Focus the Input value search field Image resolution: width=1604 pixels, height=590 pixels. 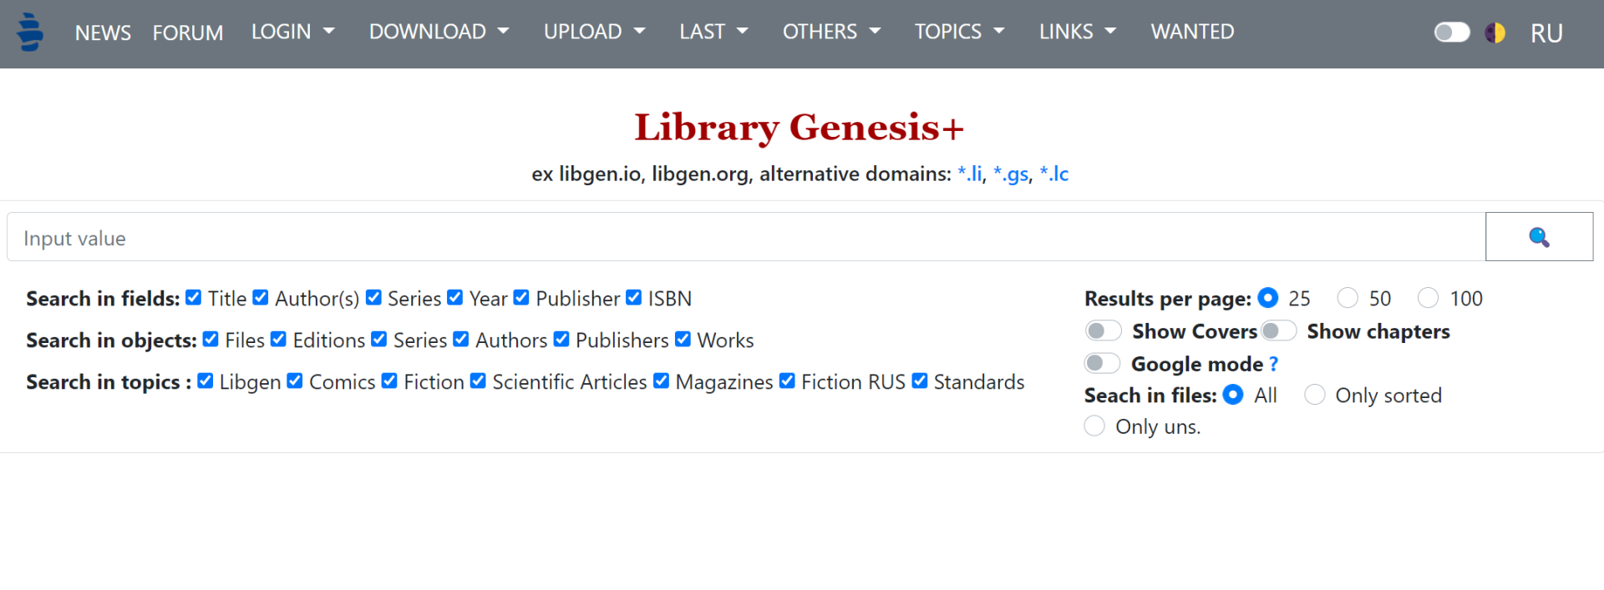click(x=746, y=237)
